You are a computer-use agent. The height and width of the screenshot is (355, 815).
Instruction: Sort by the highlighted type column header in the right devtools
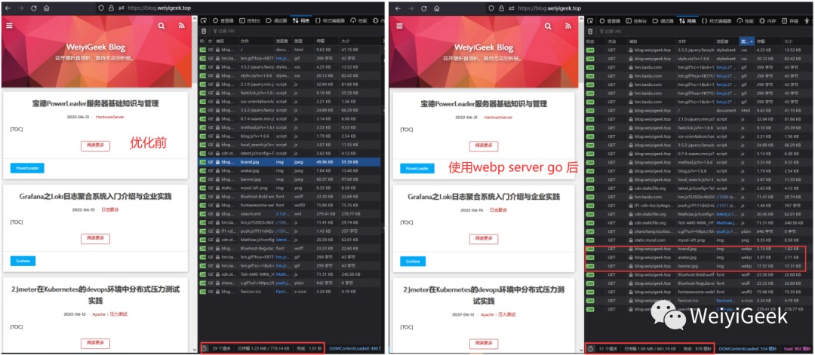pos(747,41)
